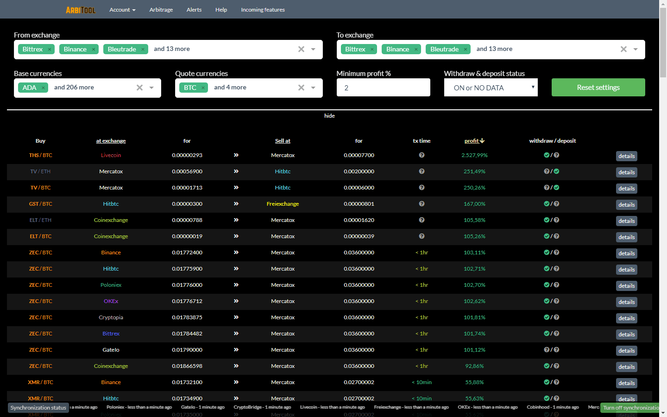Screen dimensions: 667x417
Task: Open the Help menu item
Action: (221, 10)
